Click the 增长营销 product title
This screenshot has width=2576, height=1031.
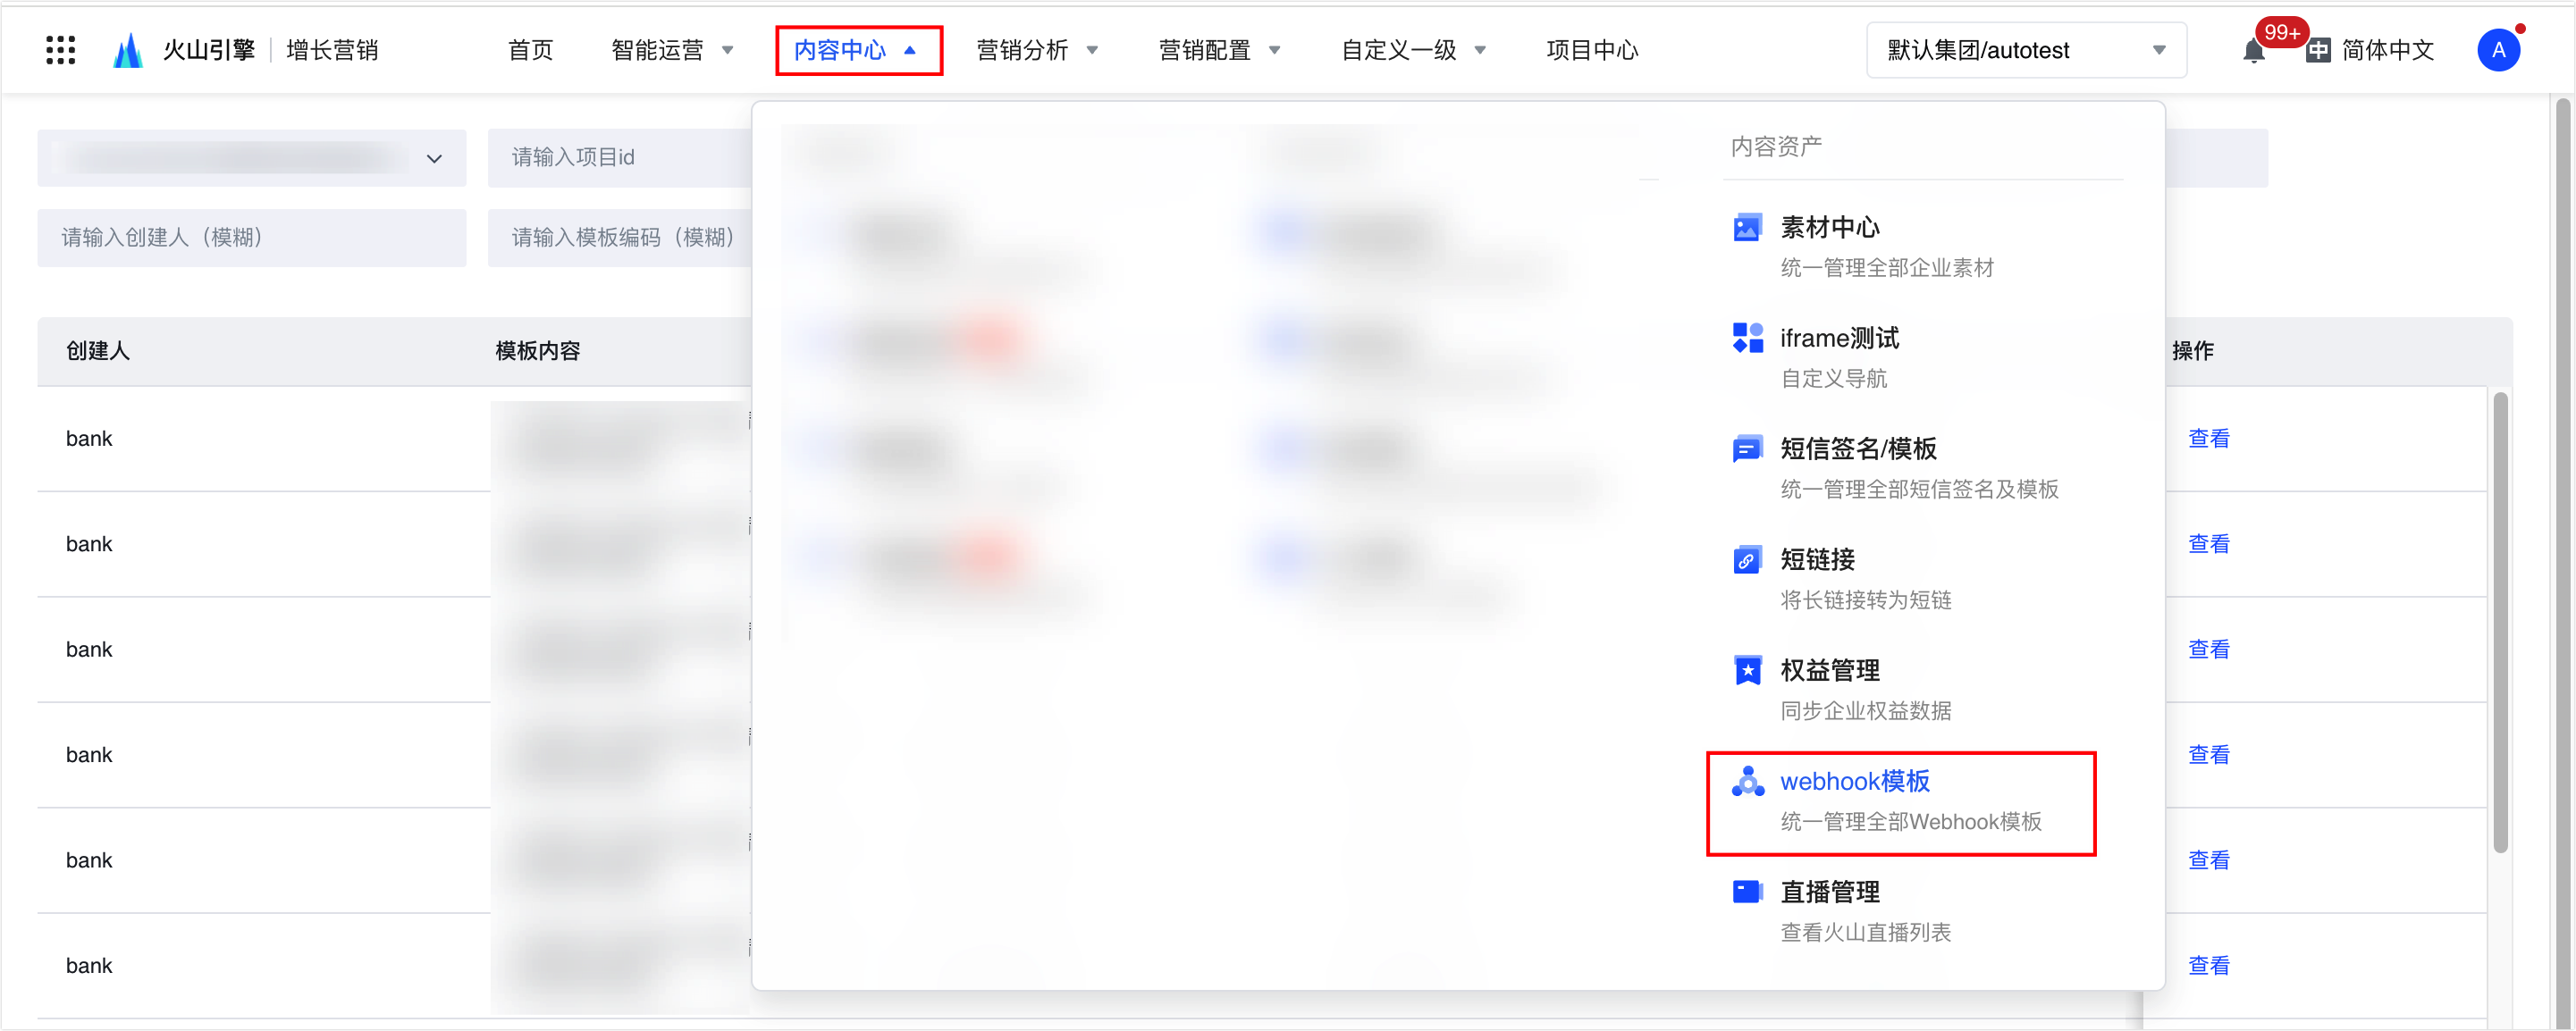pyautogui.click(x=332, y=50)
